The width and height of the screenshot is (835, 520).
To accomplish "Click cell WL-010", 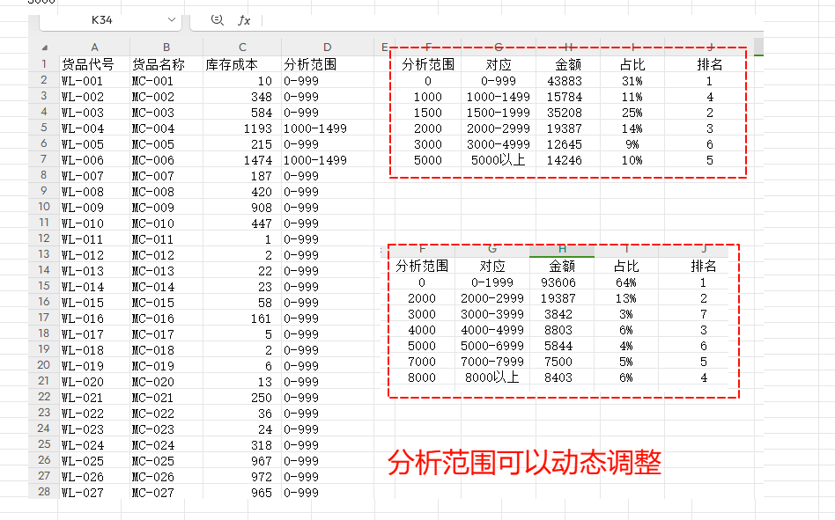I will (x=83, y=223).
